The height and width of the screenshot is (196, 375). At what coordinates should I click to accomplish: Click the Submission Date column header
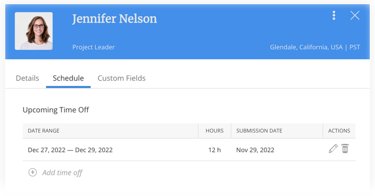point(259,131)
